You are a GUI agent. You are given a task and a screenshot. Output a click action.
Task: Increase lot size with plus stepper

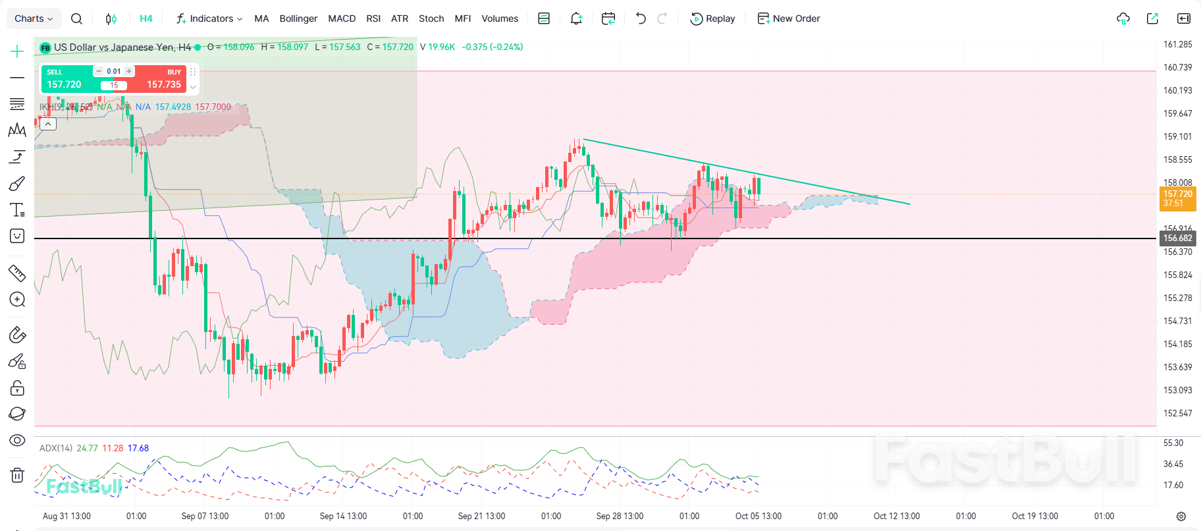129,71
